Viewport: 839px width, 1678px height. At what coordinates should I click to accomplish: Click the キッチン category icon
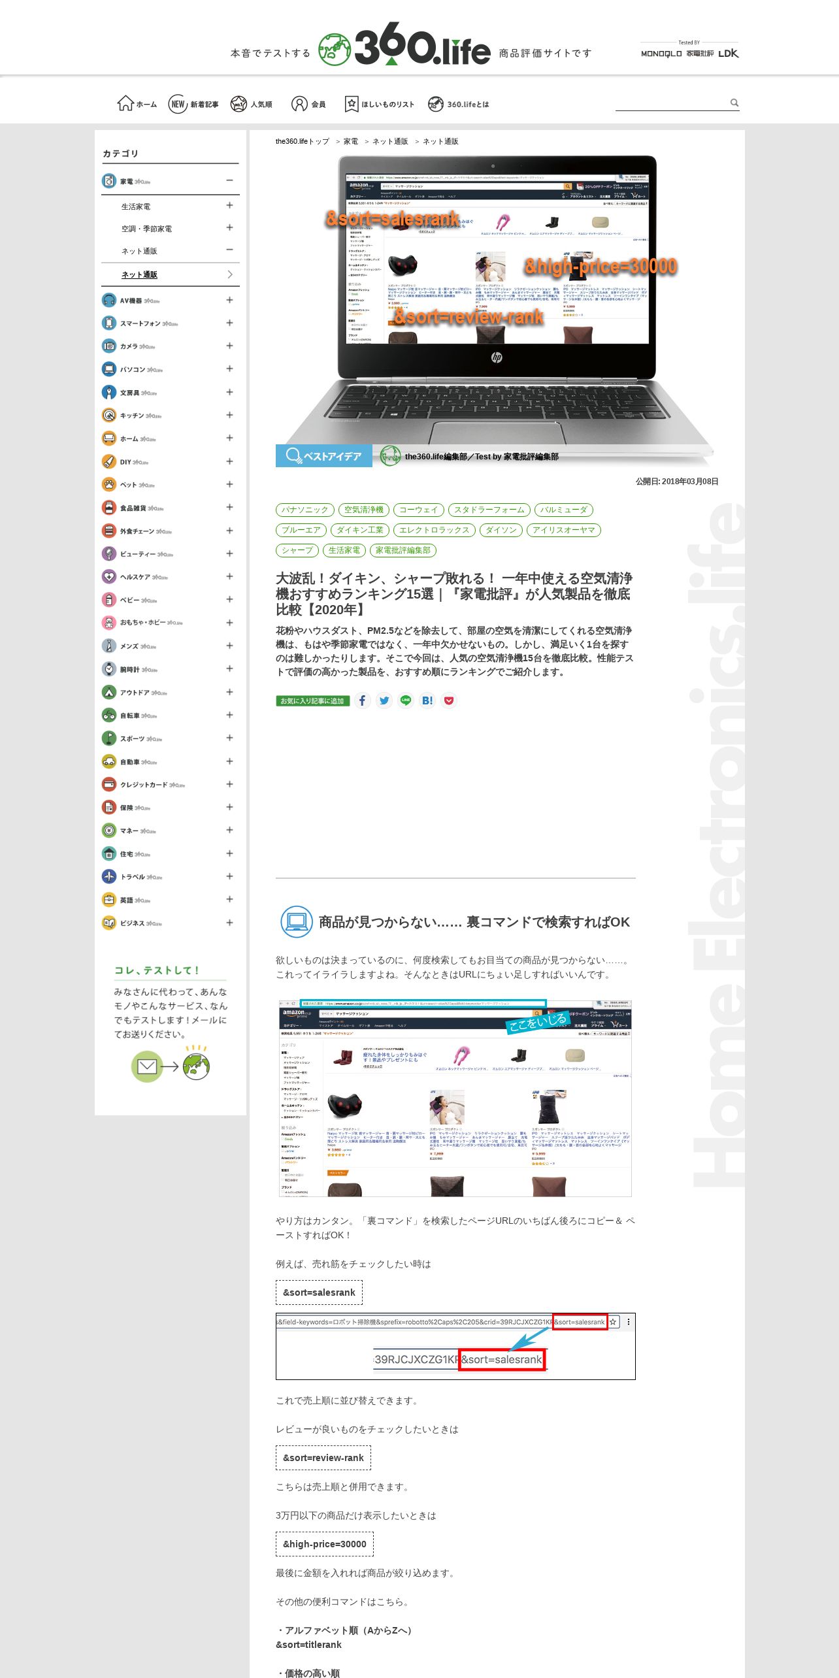(x=109, y=415)
